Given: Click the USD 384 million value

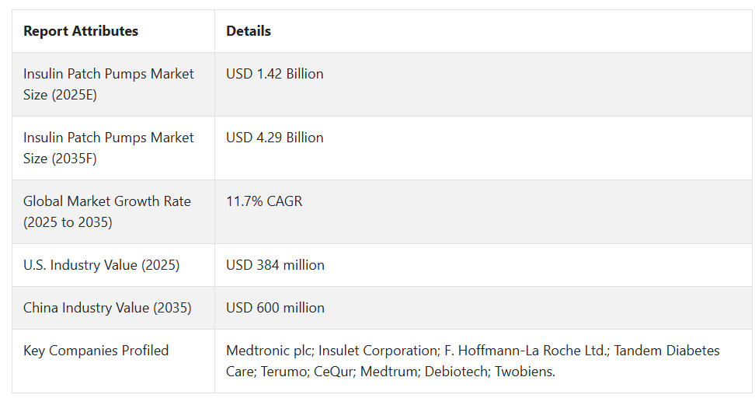Looking at the screenshot, I should [x=275, y=265].
